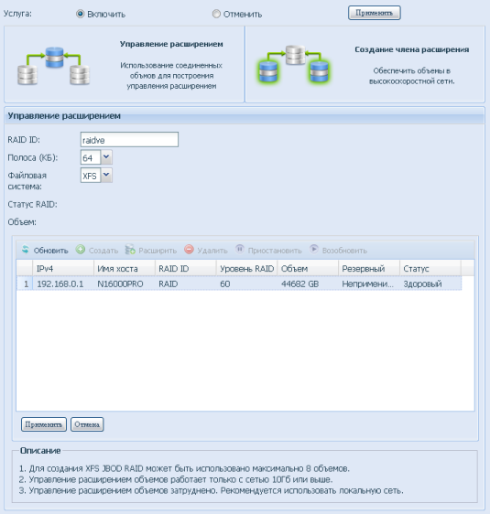The width and height of the screenshot is (490, 514).
Task: Click the Возобновить play icon
Action: click(314, 250)
